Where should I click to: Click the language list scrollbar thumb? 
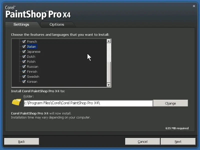pyautogui.click(x=109, y=72)
